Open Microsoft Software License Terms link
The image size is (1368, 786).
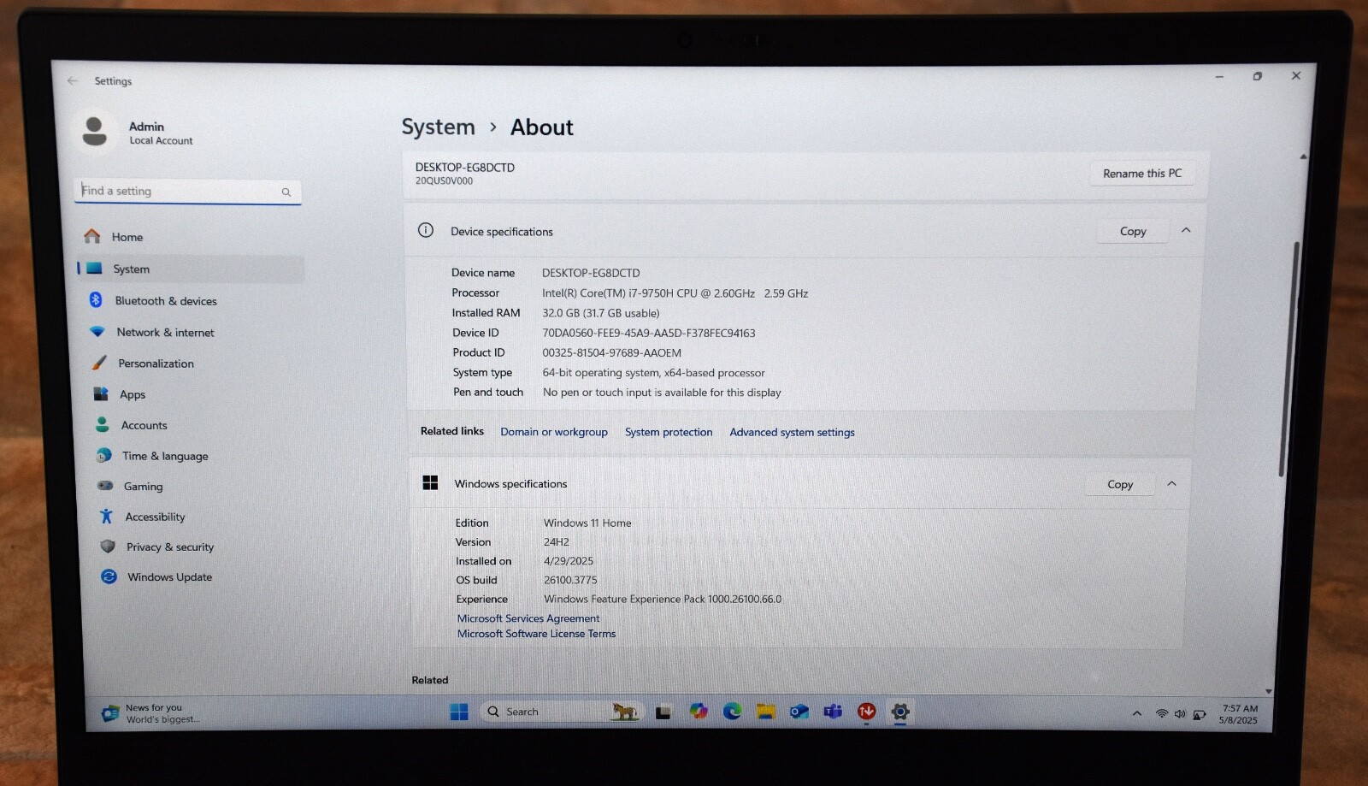(x=536, y=634)
